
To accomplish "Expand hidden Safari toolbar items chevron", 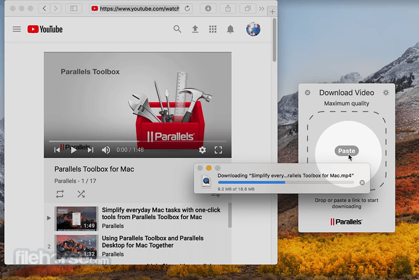I will (x=262, y=8).
